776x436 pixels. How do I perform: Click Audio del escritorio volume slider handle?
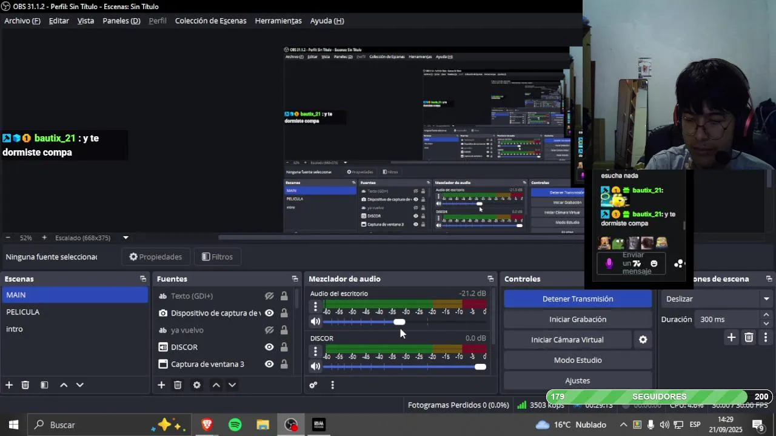click(399, 322)
